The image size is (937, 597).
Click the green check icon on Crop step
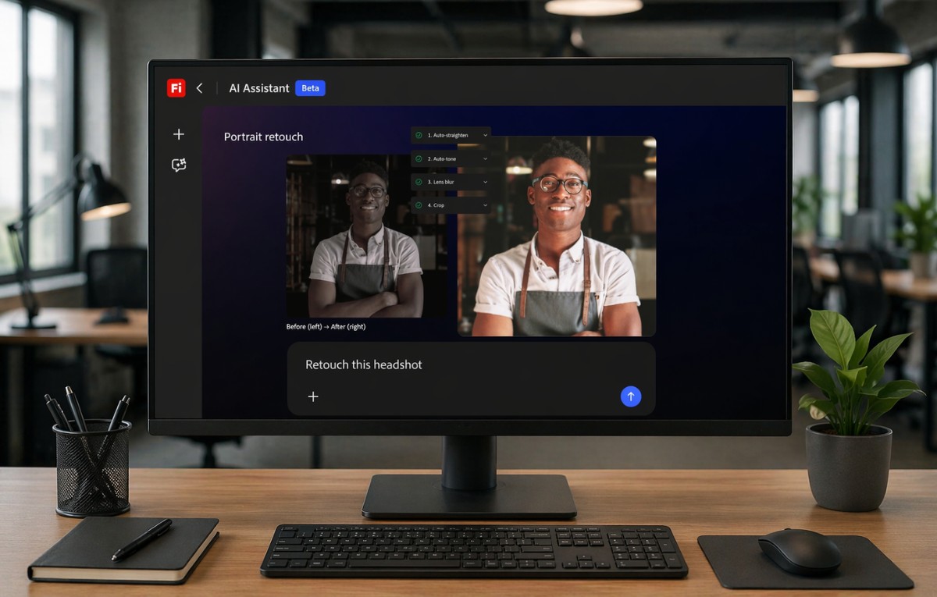tap(419, 205)
